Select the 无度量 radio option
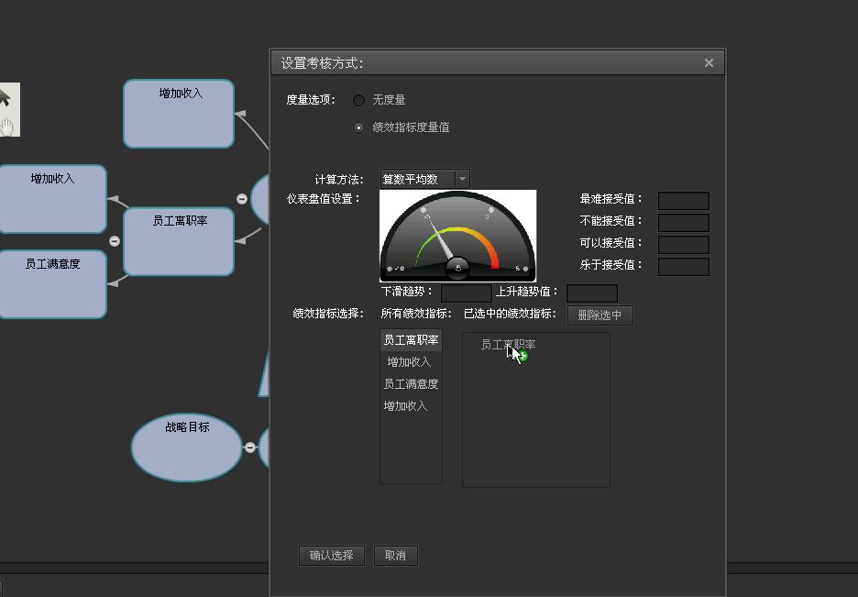 359,100
